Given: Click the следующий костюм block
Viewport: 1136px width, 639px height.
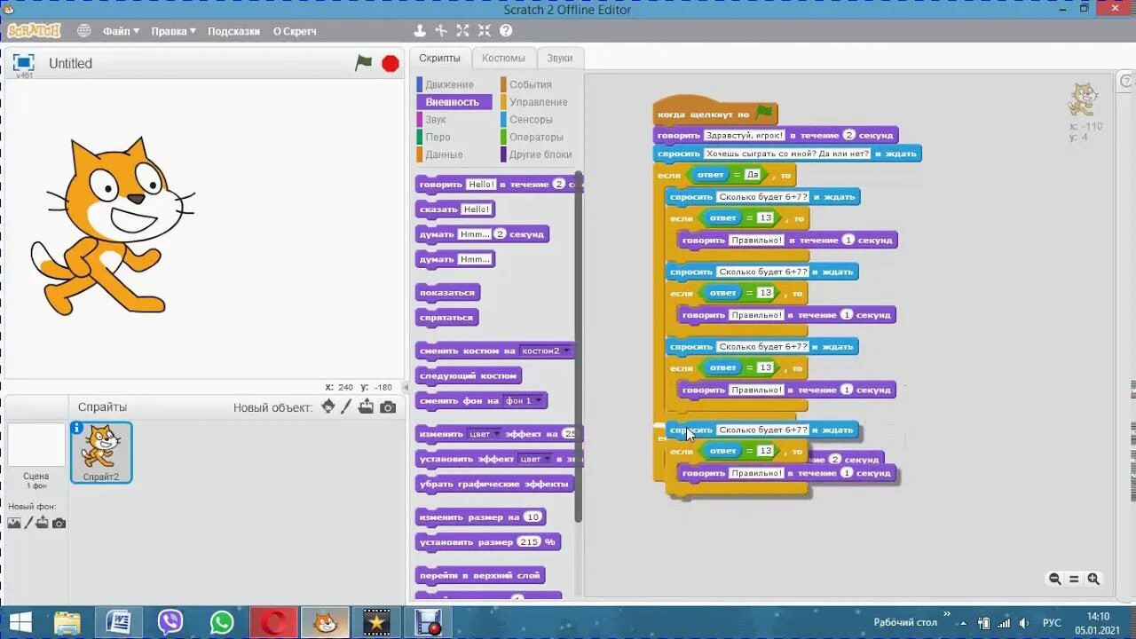Looking at the screenshot, I should [469, 376].
